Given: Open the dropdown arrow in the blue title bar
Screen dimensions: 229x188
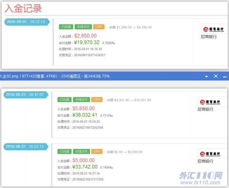Looking at the screenshot, I should 206,76.
